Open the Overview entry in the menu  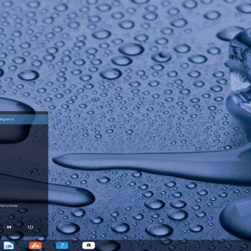click(x=9, y=206)
